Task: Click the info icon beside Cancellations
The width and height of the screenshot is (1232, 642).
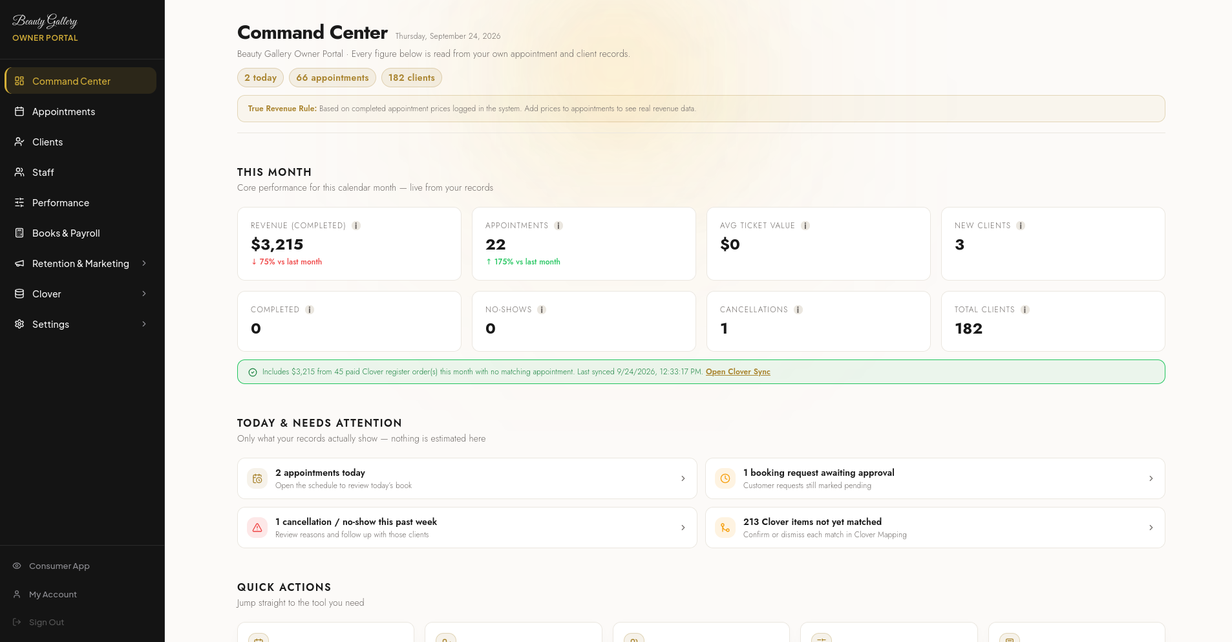Action: pos(798,310)
